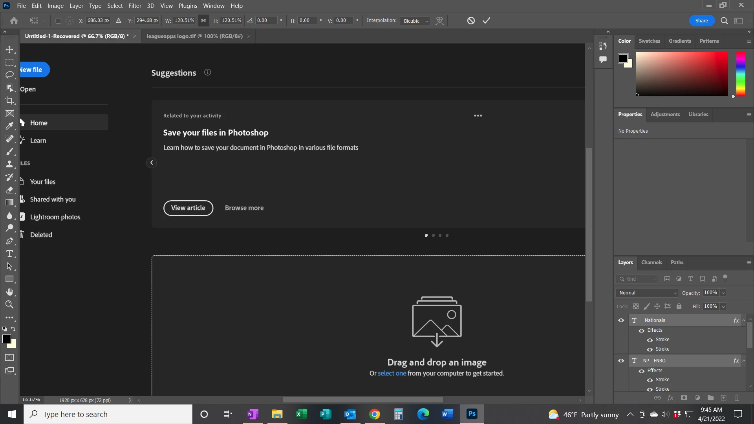
Task: Click the select one link
Action: (x=392, y=373)
